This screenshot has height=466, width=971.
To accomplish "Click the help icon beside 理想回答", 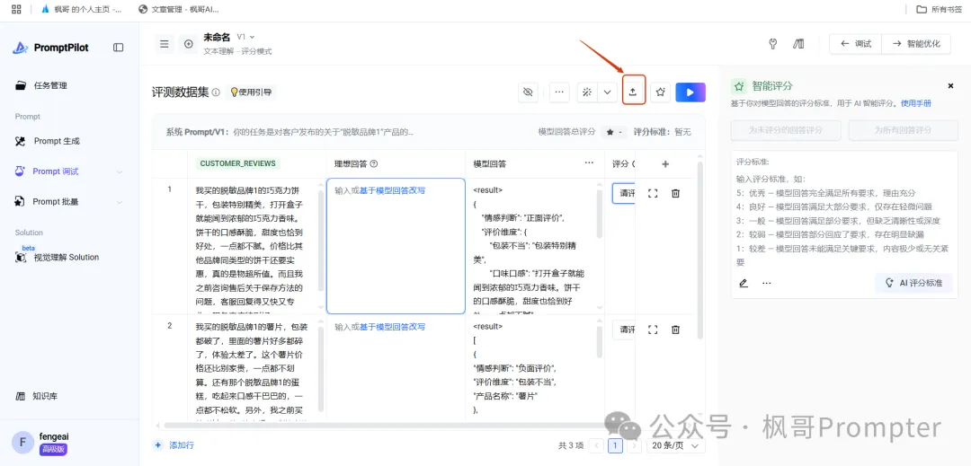I will click(373, 163).
